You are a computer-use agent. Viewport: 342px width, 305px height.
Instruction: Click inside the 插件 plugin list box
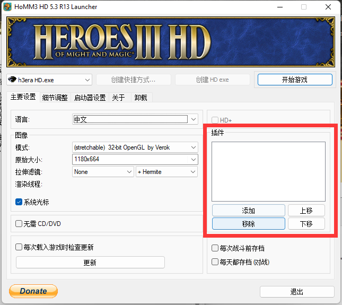click(x=268, y=171)
